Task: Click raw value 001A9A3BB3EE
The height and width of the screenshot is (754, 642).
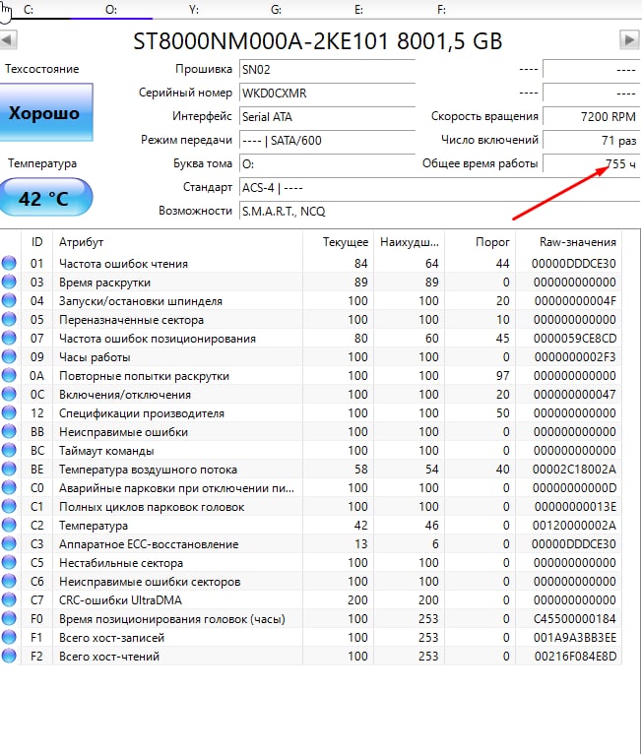Action: point(575,638)
